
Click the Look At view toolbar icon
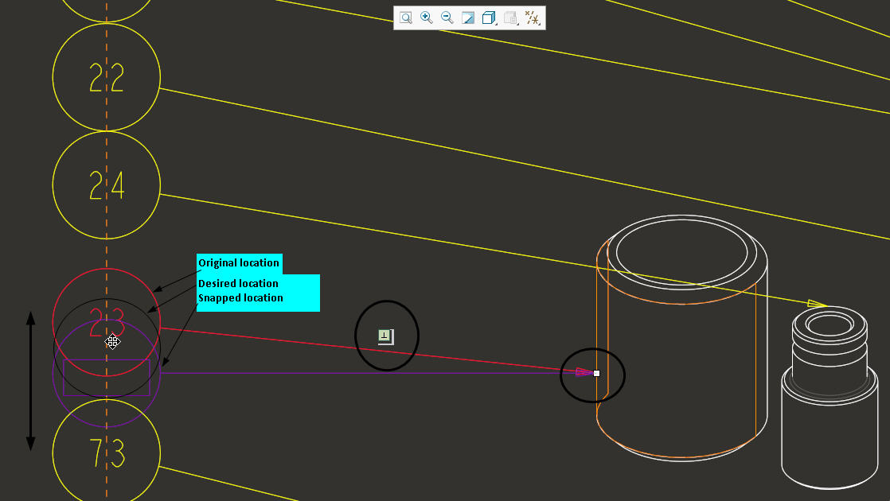coord(467,17)
